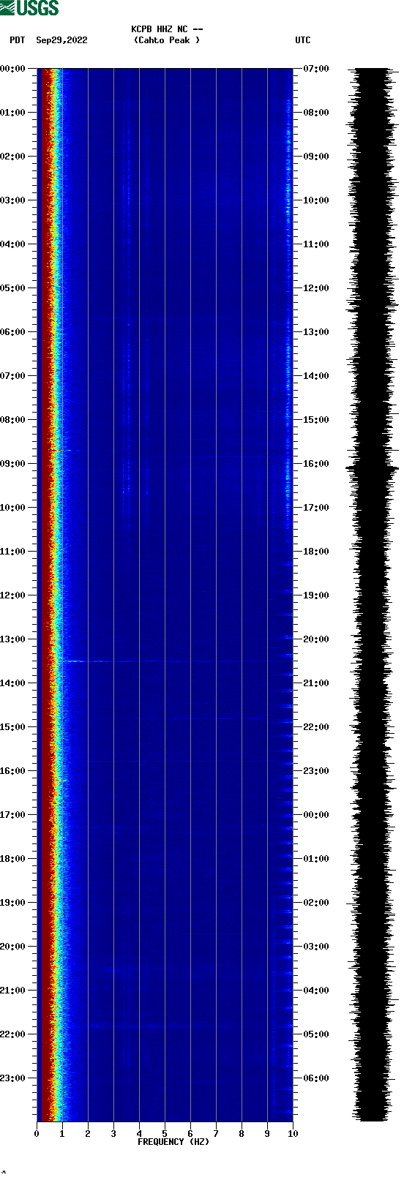Click the 23:00 PDT time label

pyautogui.click(x=13, y=1078)
